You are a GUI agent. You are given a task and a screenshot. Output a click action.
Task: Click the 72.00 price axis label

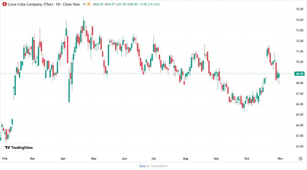[x=299, y=41]
